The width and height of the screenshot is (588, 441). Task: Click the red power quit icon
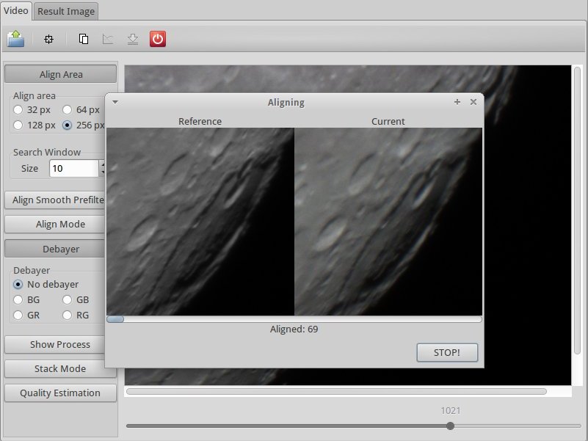(158, 39)
